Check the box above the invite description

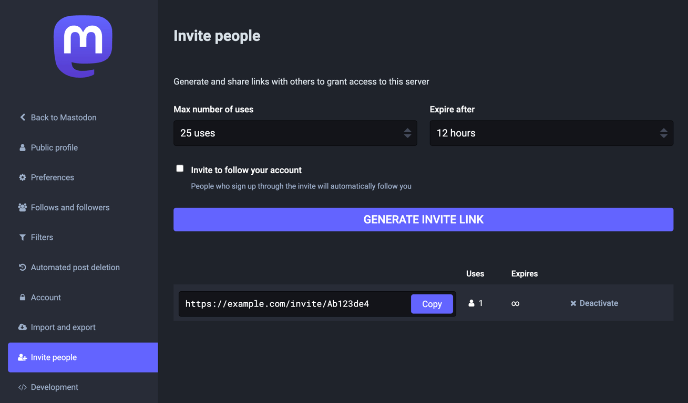[180, 168]
